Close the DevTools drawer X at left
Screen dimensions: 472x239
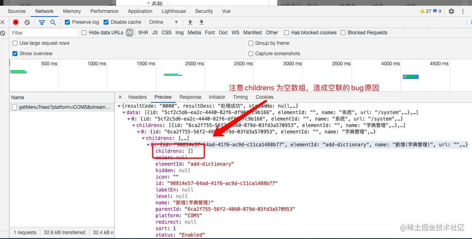click(x=2, y=22)
